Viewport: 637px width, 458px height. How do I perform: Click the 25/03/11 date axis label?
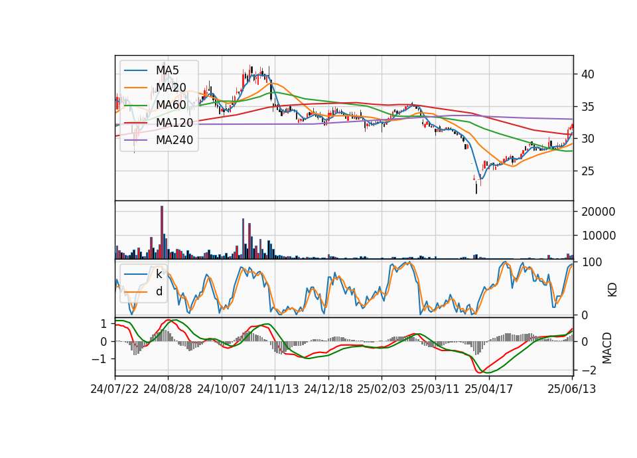pyautogui.click(x=435, y=389)
